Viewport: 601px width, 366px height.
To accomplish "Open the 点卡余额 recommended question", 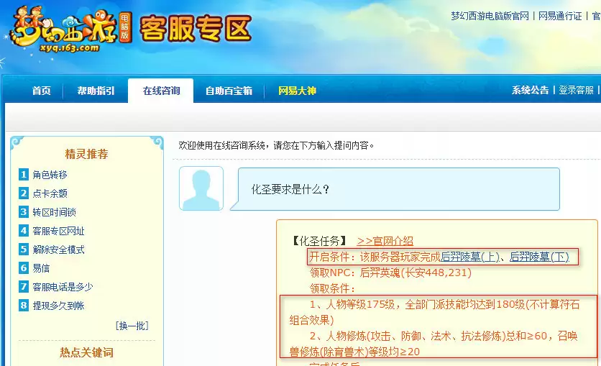I will click(50, 193).
